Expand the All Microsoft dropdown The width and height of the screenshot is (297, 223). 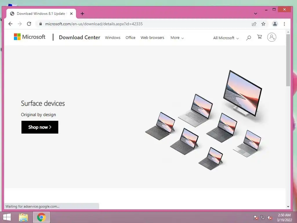coord(226,38)
